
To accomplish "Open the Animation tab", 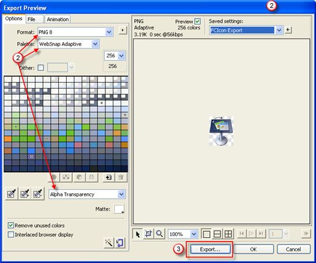I will pos(58,20).
